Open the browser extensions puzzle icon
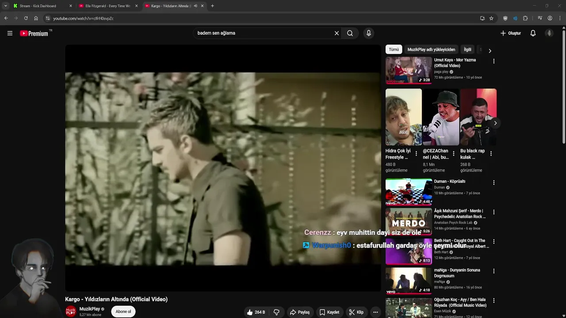Image resolution: width=566 pixels, height=318 pixels. [x=525, y=18]
